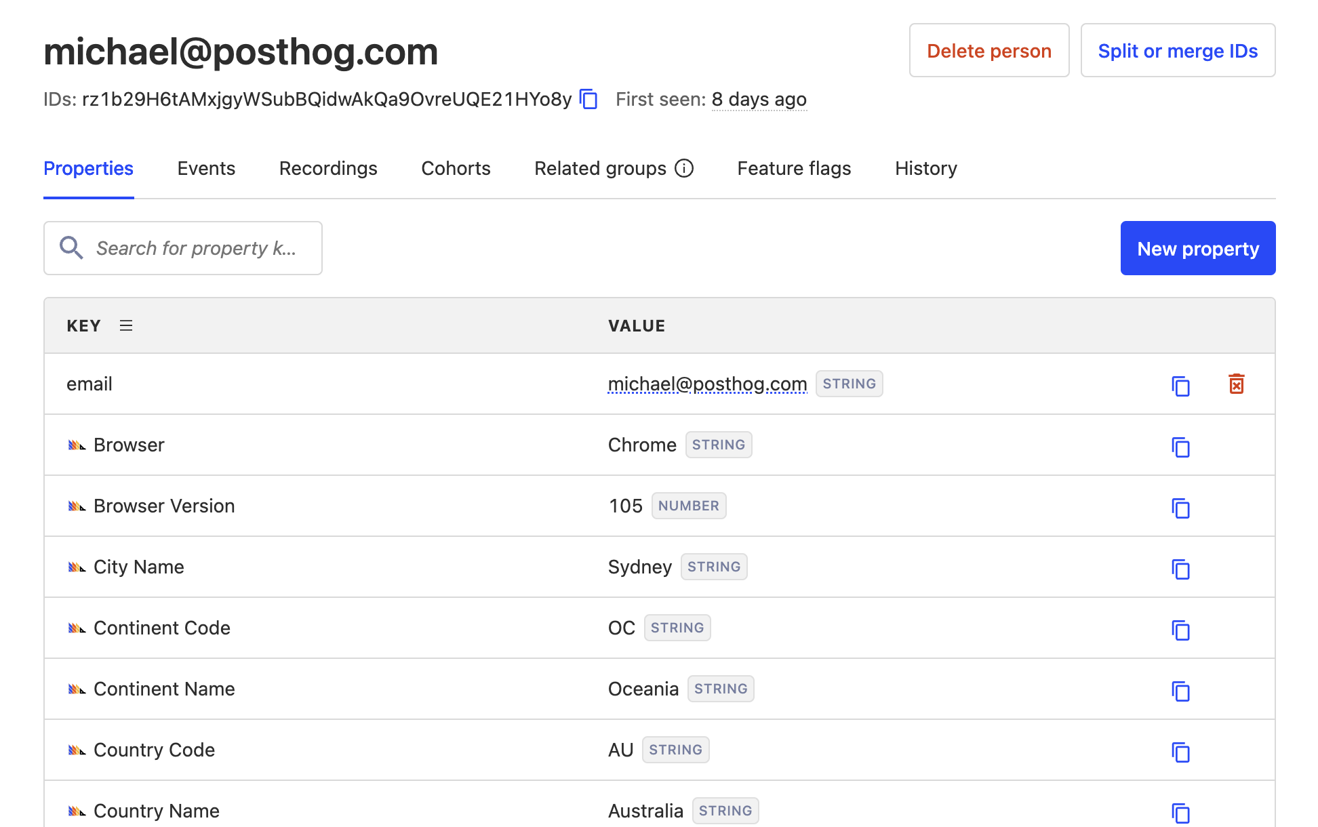The height and width of the screenshot is (827, 1318).
Task: Copy the person ID to clipboard
Action: click(x=589, y=100)
